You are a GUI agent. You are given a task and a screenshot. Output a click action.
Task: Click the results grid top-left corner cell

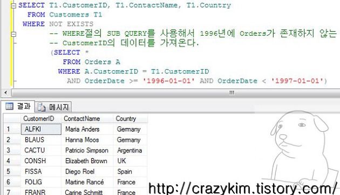click(x=12, y=118)
